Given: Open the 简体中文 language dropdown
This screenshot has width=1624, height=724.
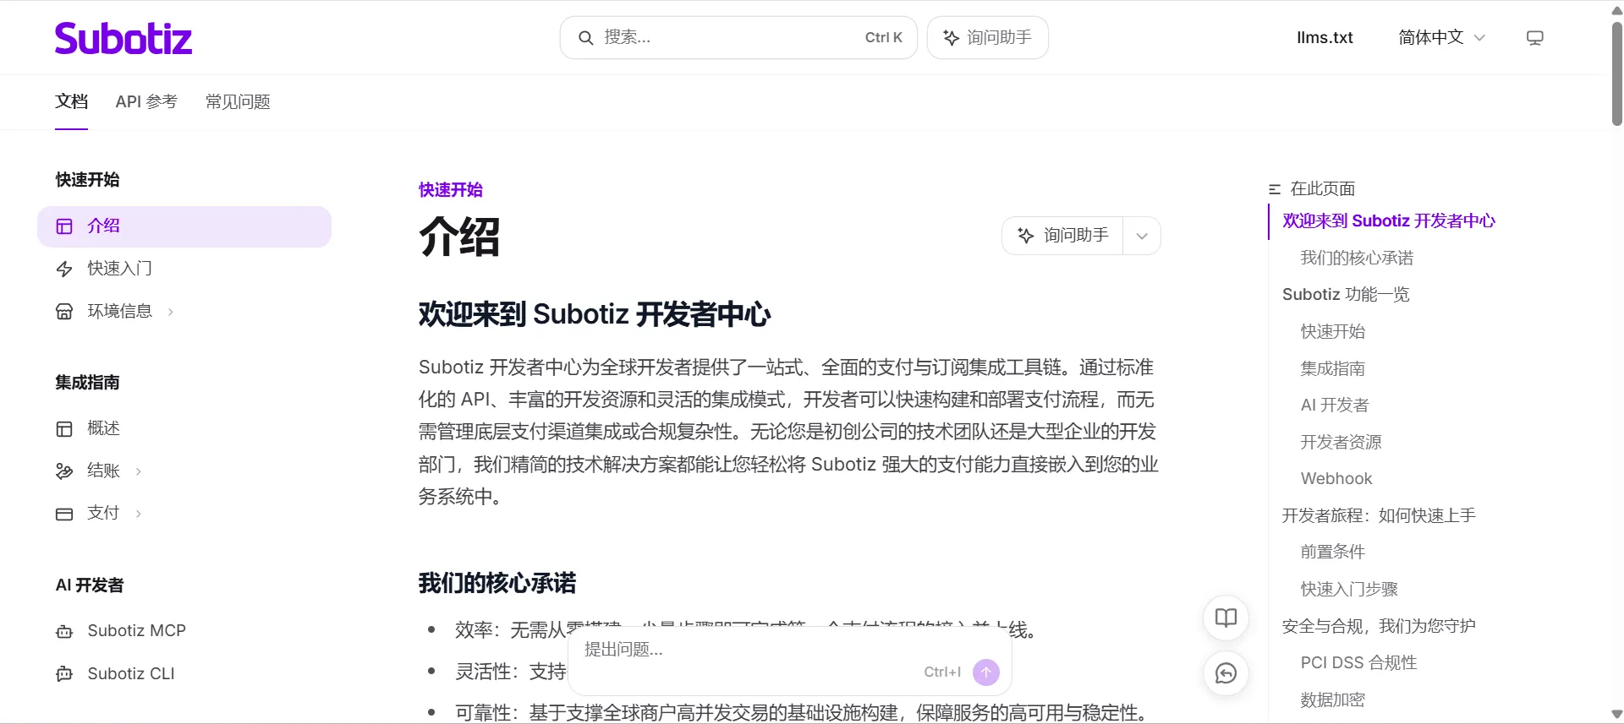Looking at the screenshot, I should tap(1441, 38).
